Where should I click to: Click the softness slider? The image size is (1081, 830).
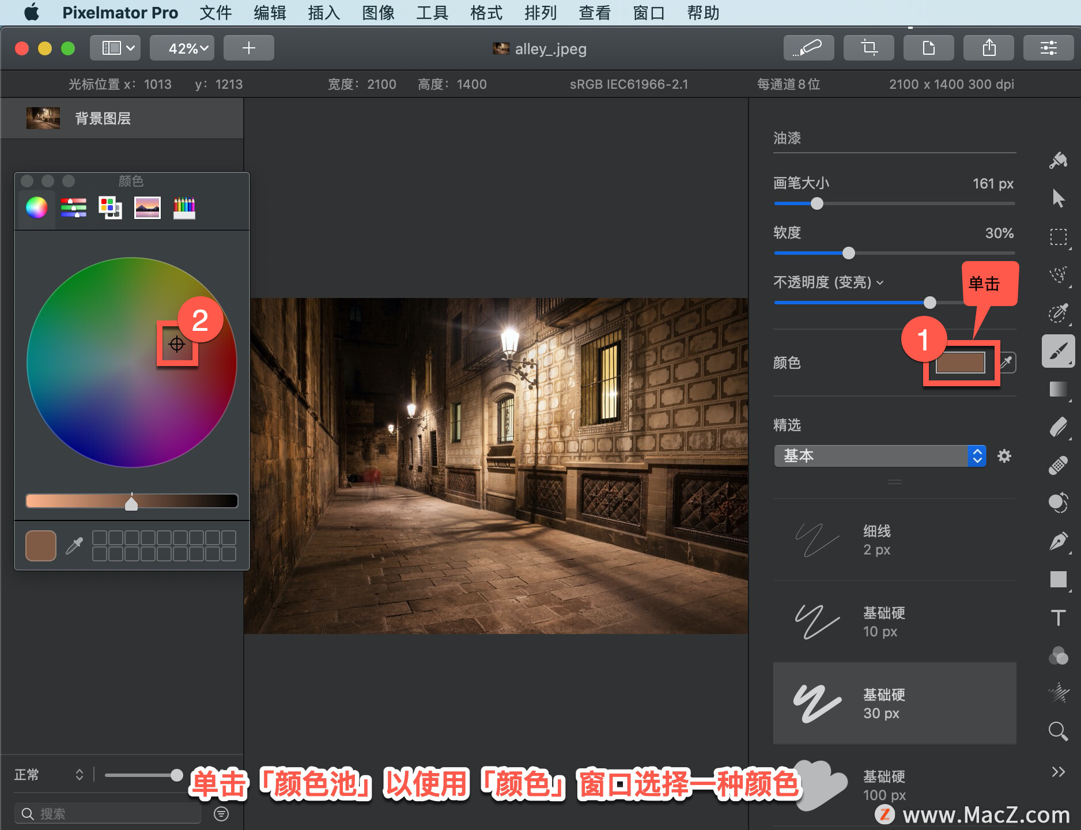coord(894,253)
